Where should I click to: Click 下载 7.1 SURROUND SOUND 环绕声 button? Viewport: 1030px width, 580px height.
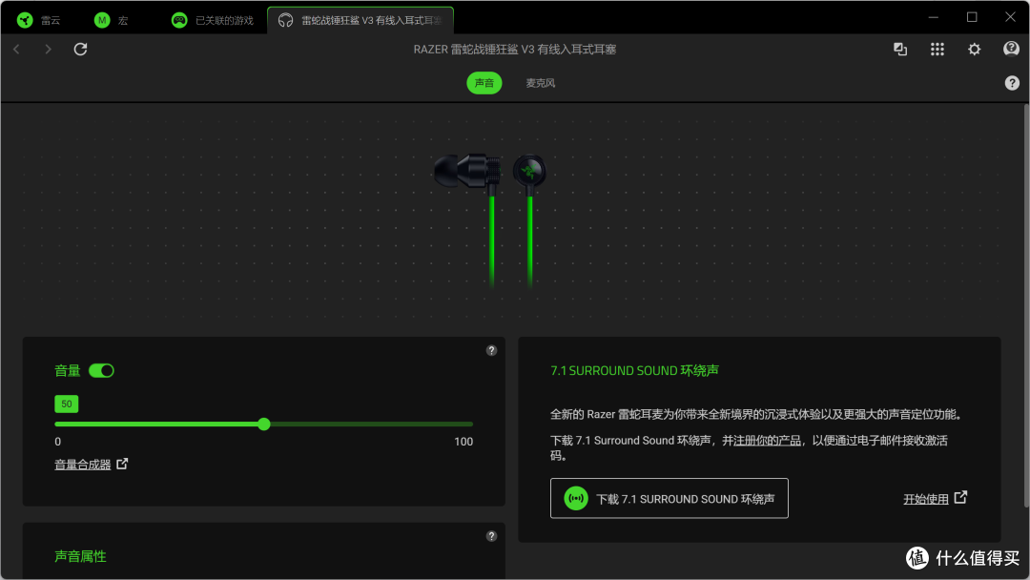(669, 499)
